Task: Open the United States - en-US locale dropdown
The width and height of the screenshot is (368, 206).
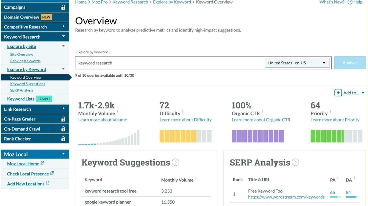Action: tap(297, 63)
